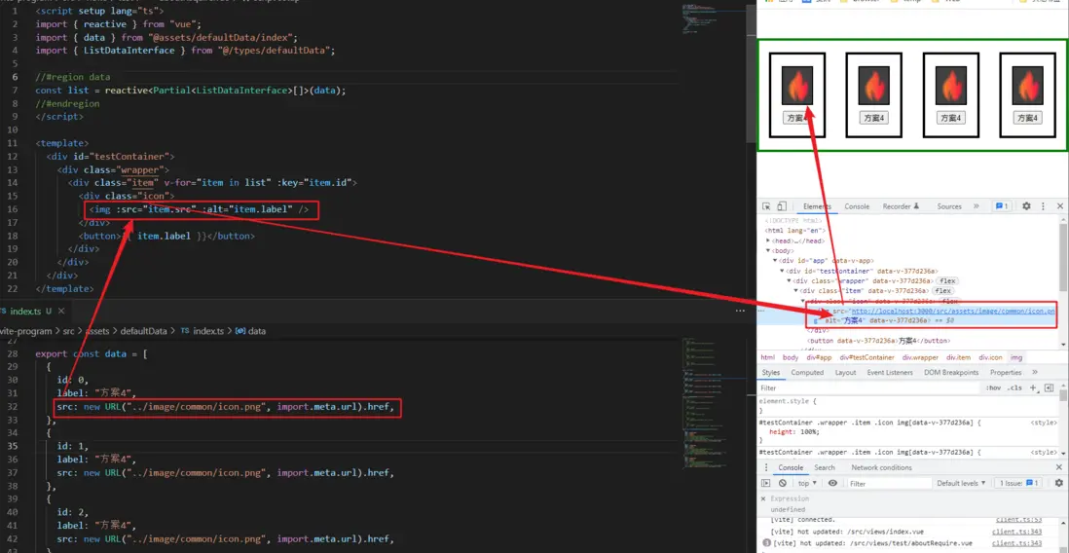The width and height of the screenshot is (1069, 553).
Task: Open the drawer three-dot menu
Action: click(765, 467)
